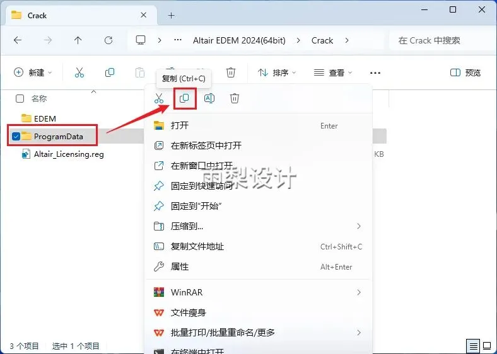Click the EDEM folder icon

(26, 118)
